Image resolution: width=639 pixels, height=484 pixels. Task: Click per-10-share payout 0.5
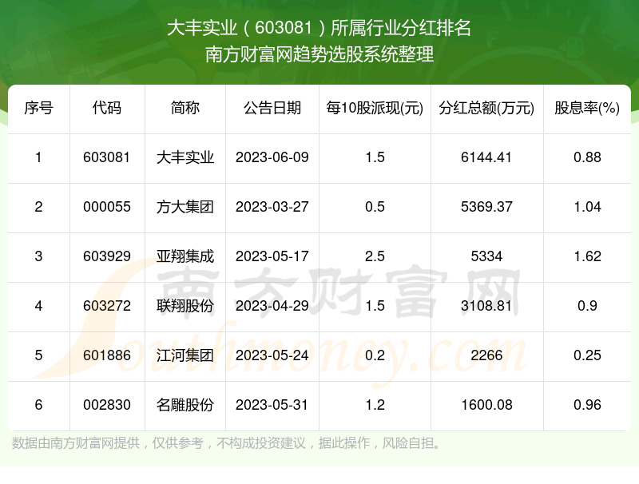375,207
